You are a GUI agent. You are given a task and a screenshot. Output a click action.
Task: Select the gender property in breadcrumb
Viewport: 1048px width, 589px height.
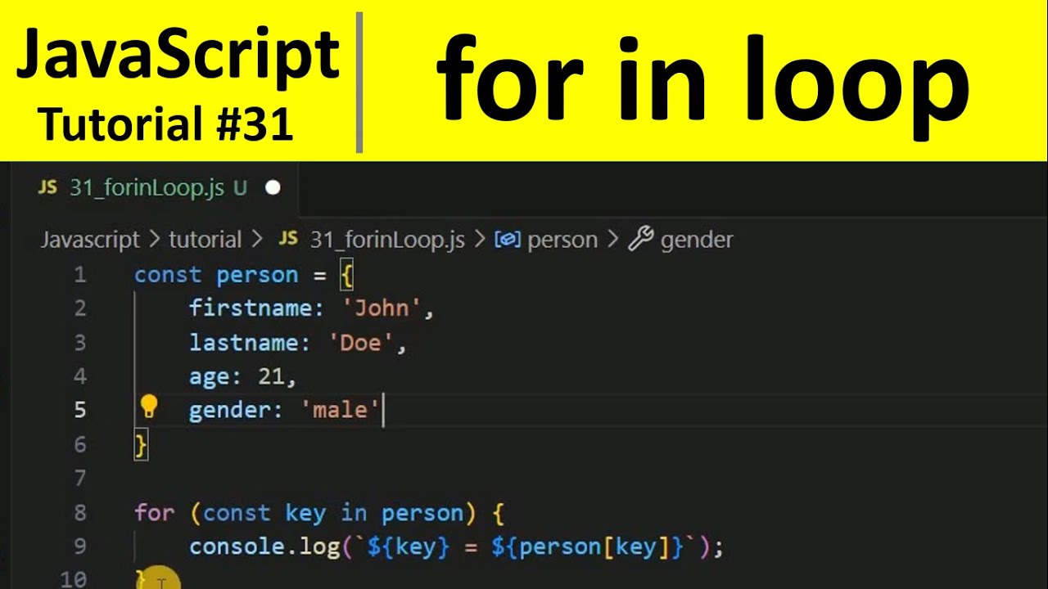[697, 240]
